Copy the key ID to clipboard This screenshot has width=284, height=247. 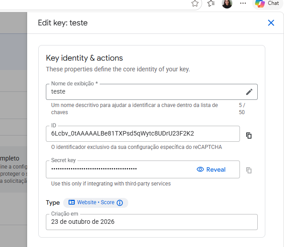point(249,136)
